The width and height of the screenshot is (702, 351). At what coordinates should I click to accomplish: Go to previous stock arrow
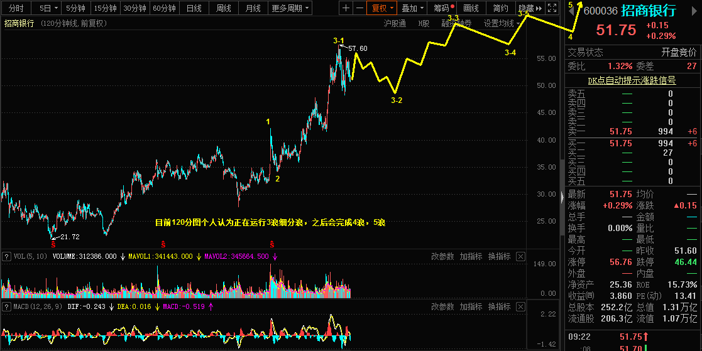click(x=571, y=11)
